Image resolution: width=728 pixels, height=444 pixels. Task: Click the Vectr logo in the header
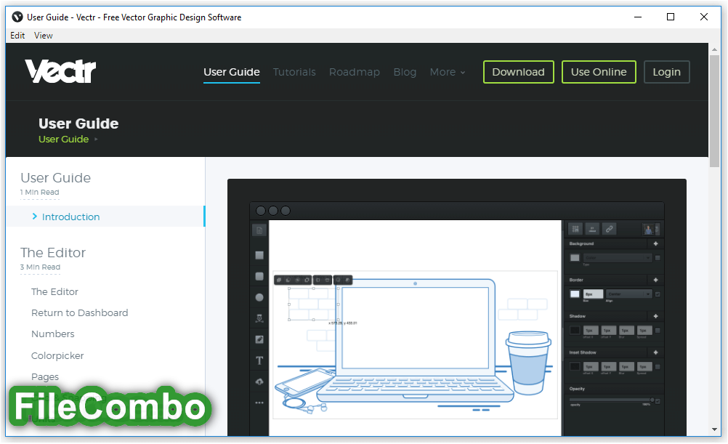[x=60, y=71]
